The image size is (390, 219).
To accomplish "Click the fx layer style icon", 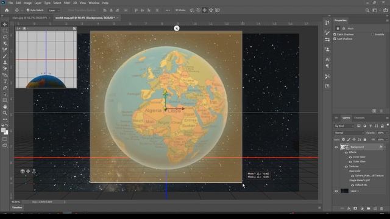I will coord(349,209).
